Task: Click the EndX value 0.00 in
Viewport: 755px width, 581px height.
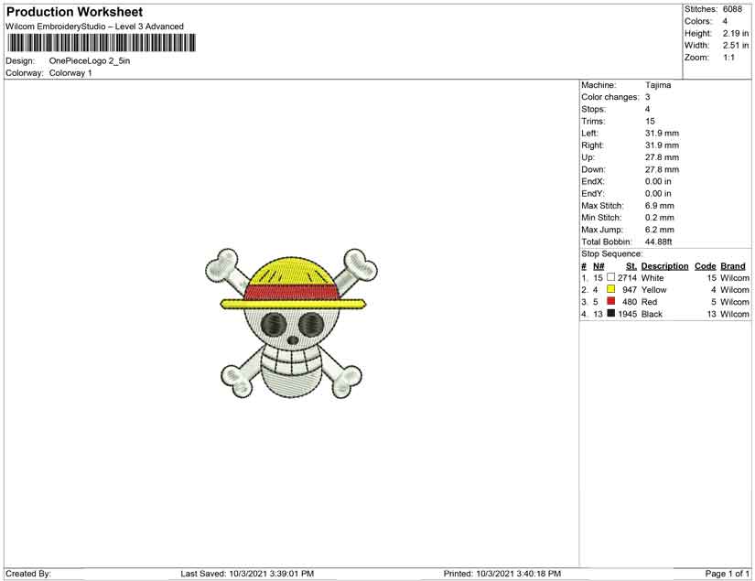Action: pos(658,181)
